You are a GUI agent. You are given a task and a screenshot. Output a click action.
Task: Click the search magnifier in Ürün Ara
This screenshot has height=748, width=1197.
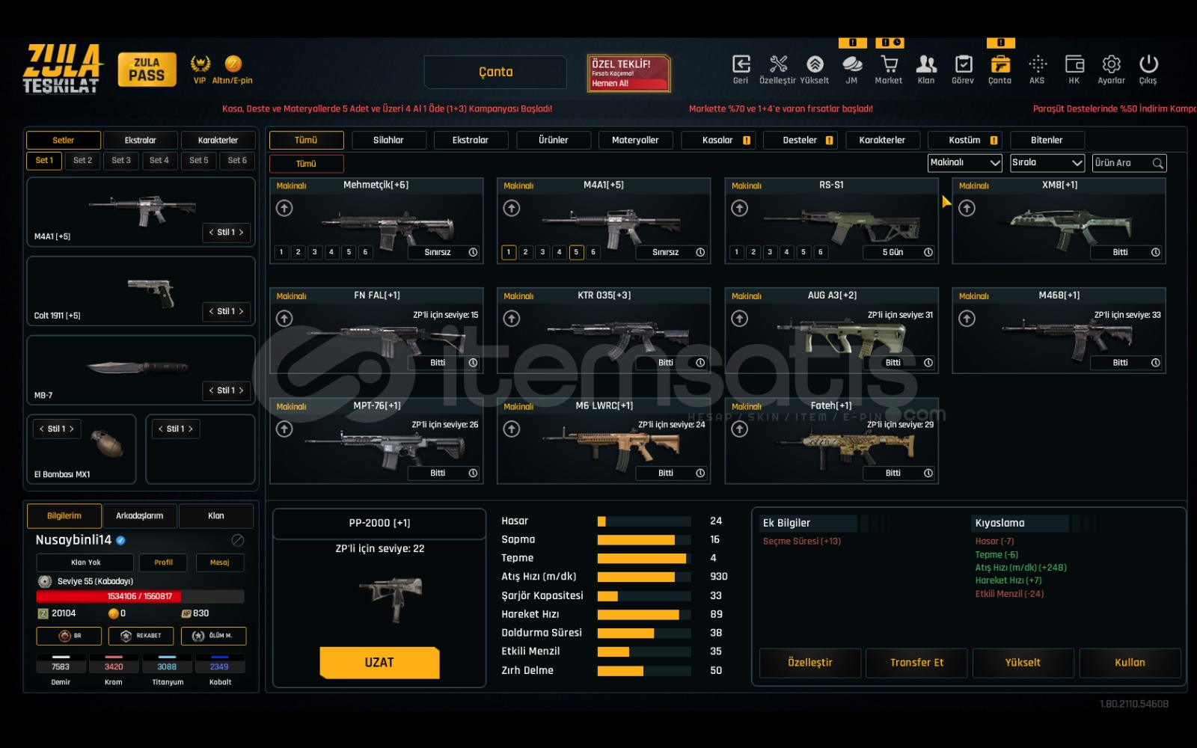(1158, 163)
